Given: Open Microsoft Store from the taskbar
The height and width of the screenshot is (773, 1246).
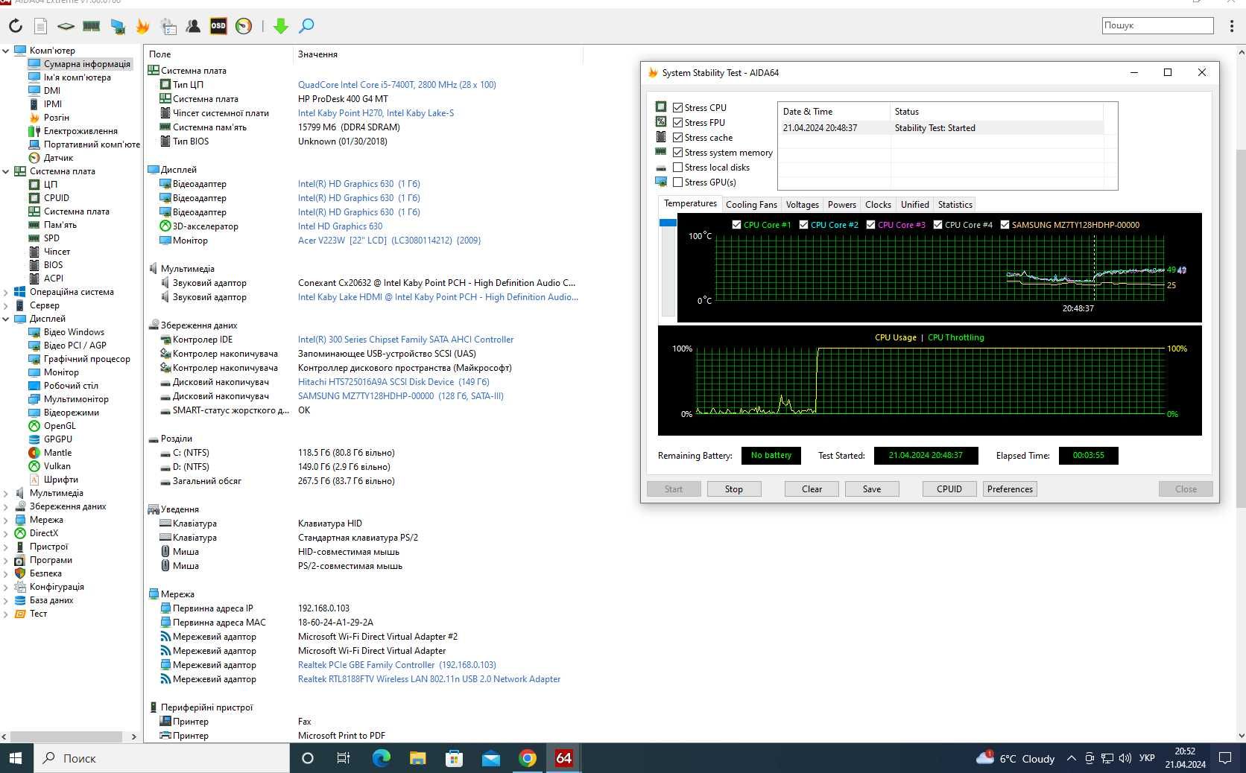Looking at the screenshot, I should [x=454, y=758].
